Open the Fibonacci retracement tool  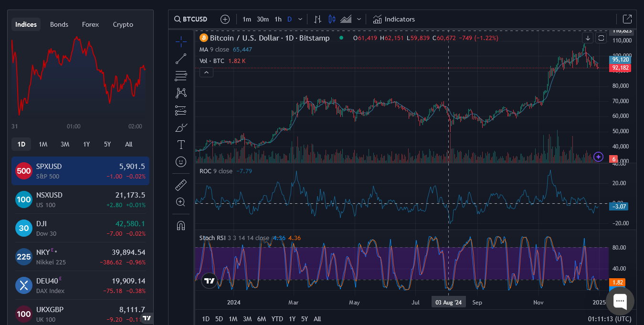[181, 75]
